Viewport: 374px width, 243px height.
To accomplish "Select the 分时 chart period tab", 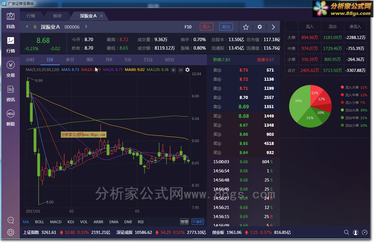I will pos(30,60).
